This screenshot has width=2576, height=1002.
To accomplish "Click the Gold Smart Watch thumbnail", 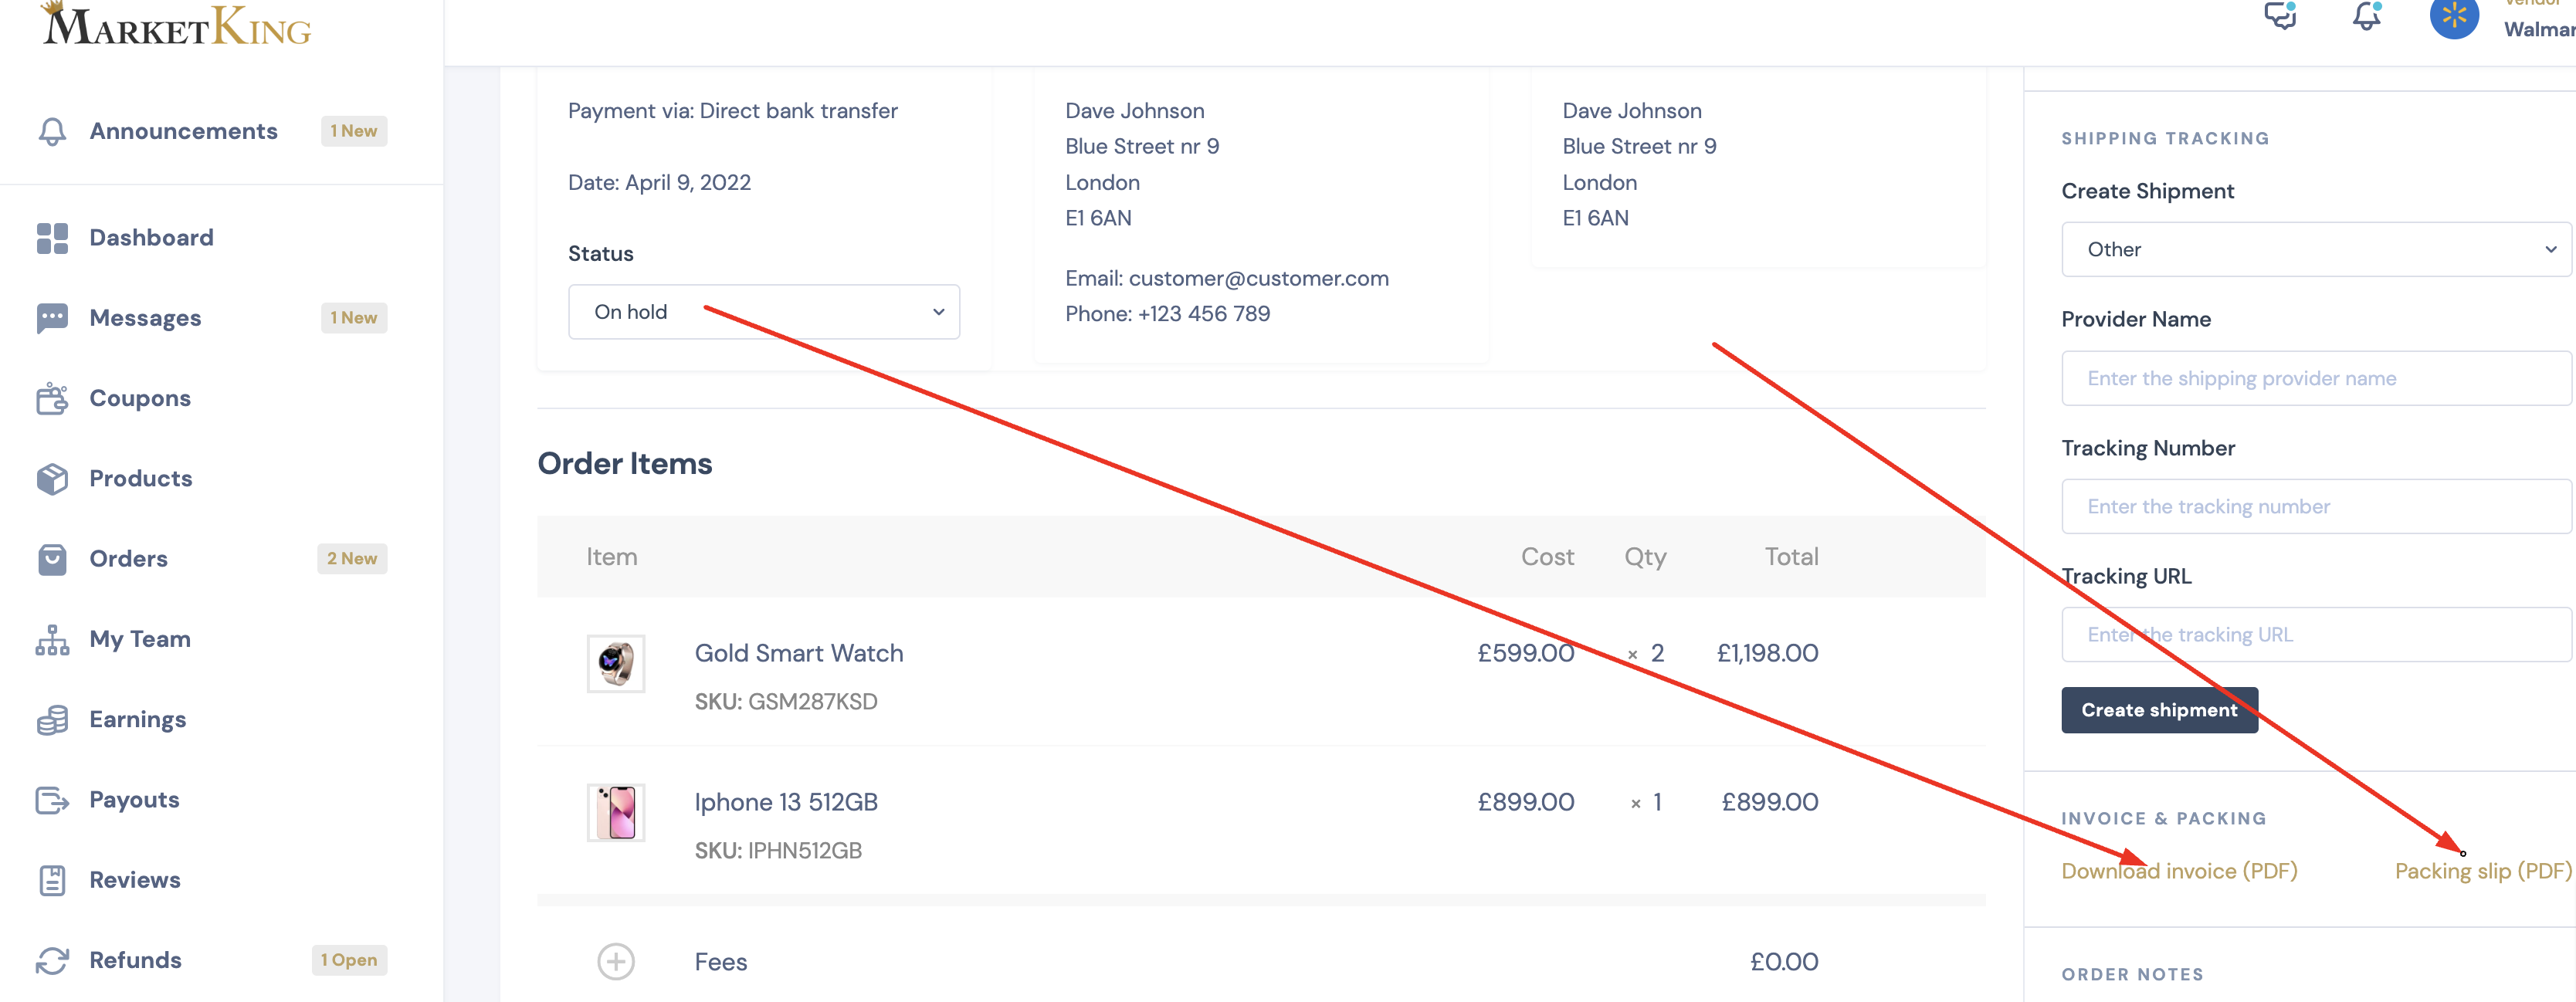I will click(616, 663).
